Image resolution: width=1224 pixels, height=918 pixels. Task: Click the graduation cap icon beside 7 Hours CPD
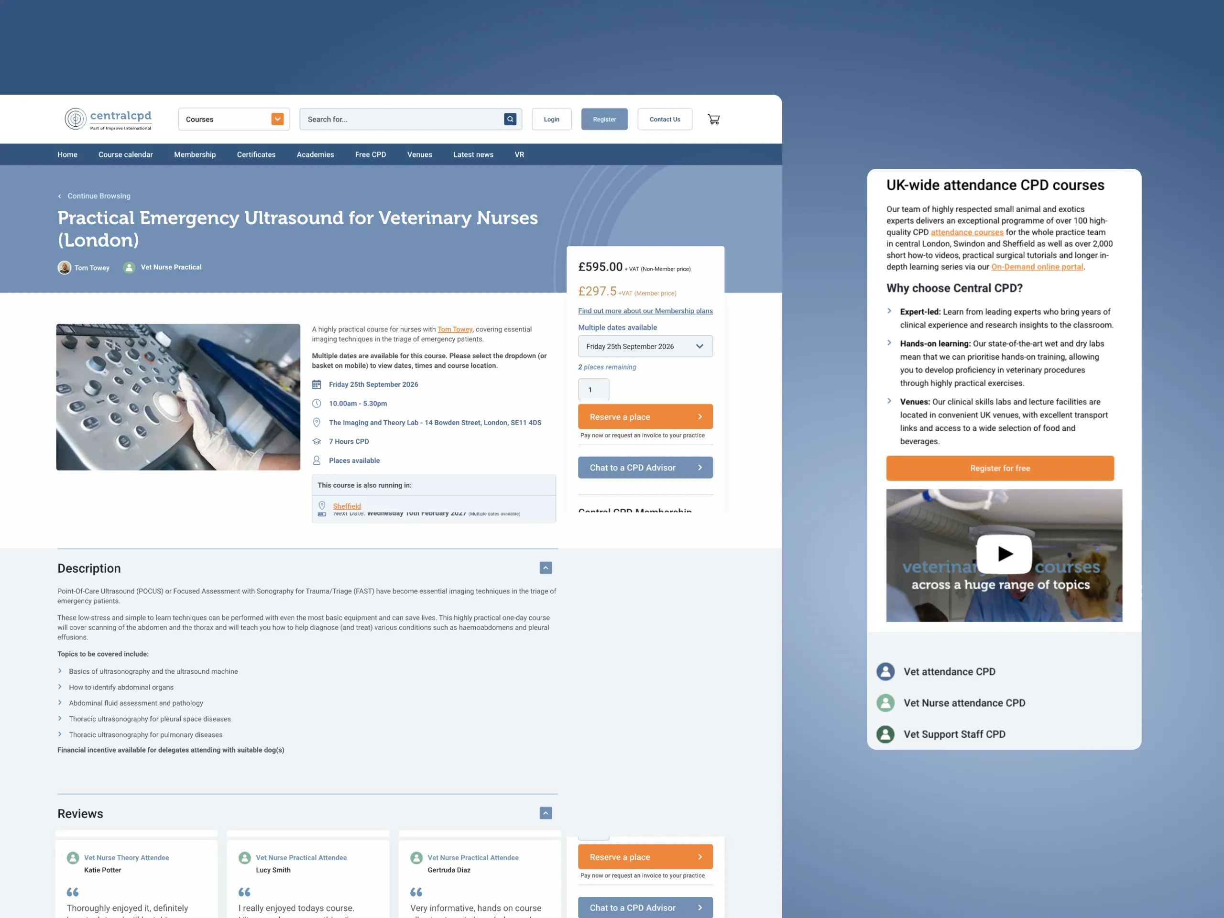pyautogui.click(x=317, y=442)
